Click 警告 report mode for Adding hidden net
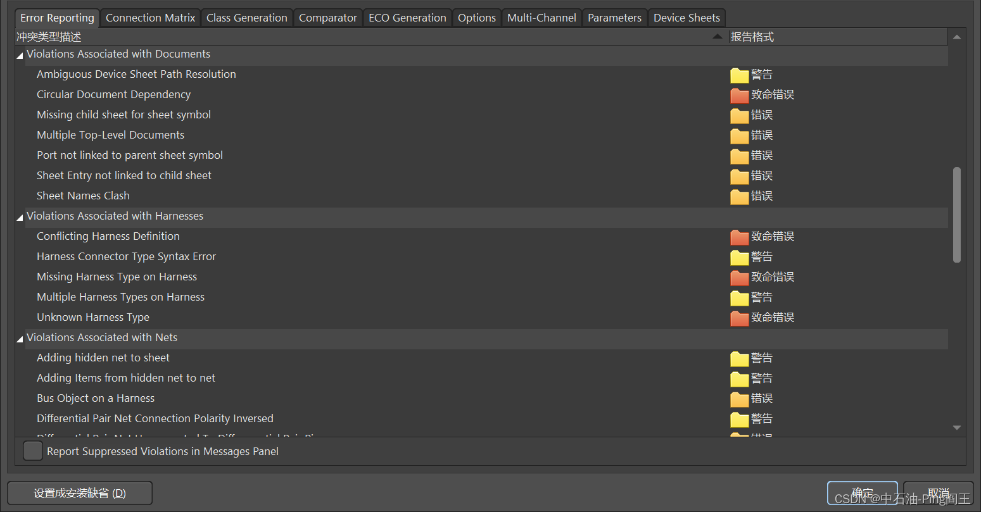981x512 pixels. (x=762, y=358)
